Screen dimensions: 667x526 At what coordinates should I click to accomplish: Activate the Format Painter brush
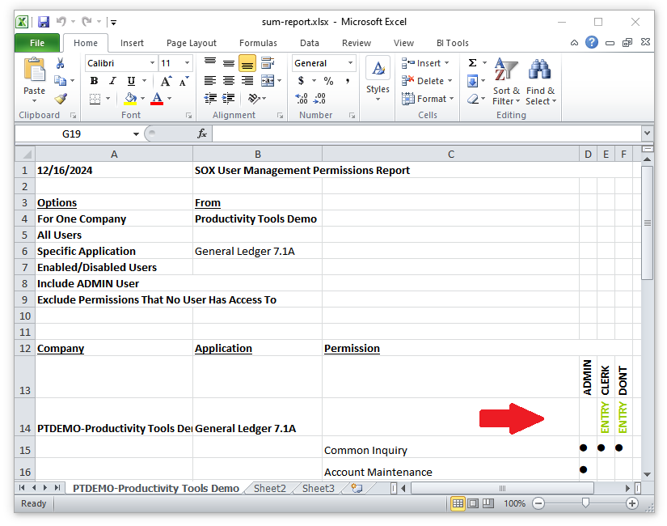point(61,99)
